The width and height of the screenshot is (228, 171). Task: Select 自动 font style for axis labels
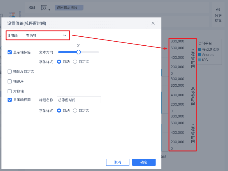point(59,62)
